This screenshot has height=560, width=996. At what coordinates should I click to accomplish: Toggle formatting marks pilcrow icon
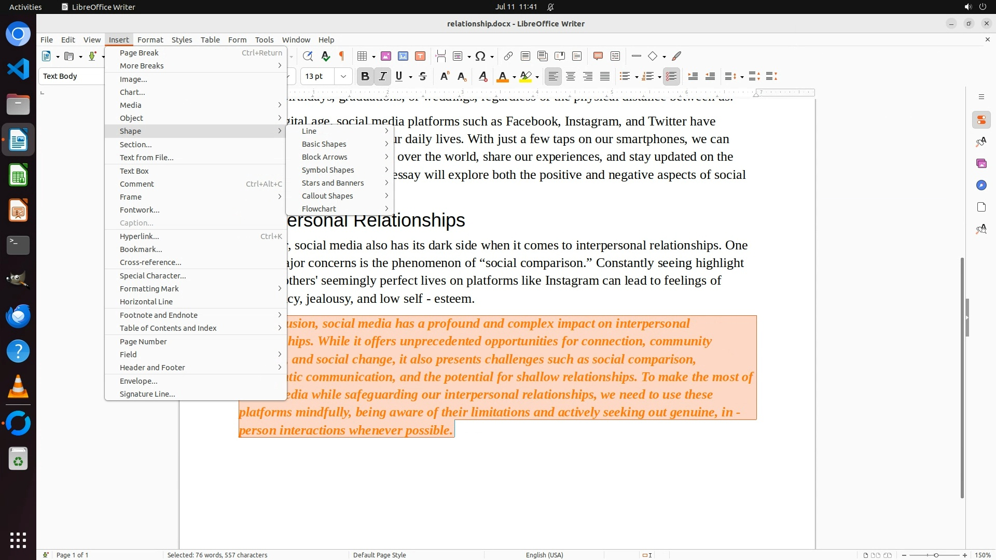(x=342, y=56)
